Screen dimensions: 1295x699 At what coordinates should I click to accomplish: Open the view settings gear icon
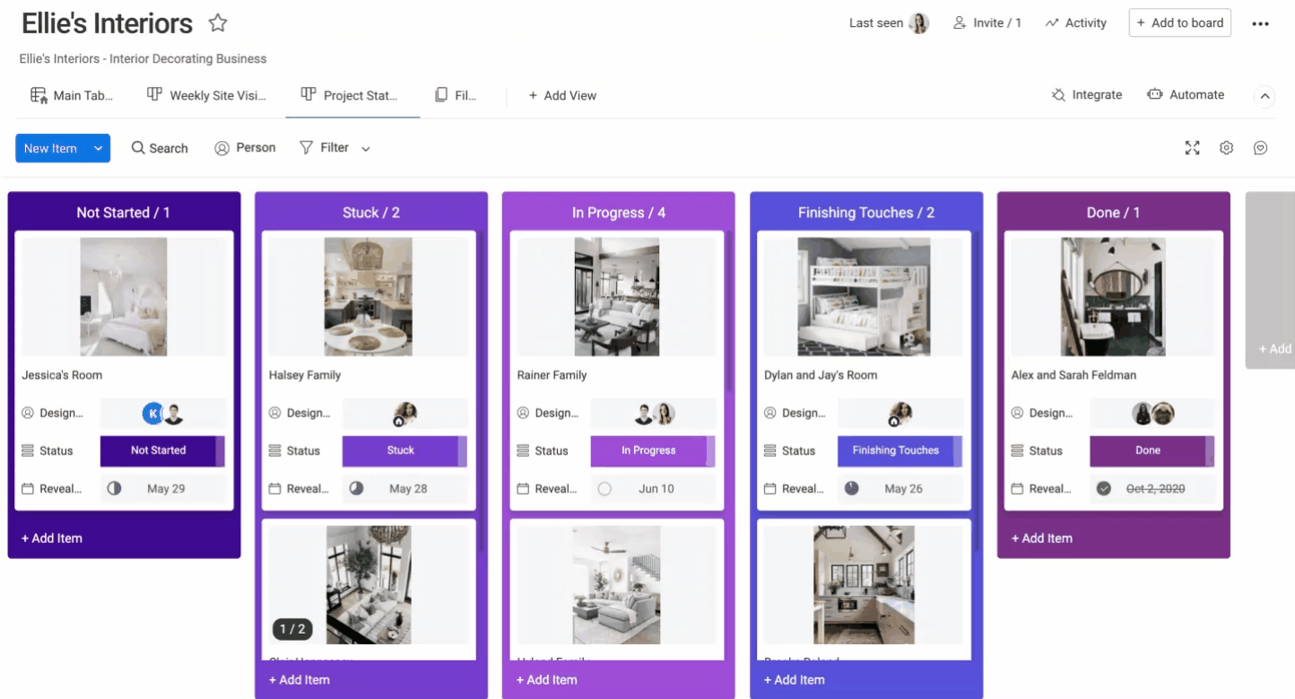tap(1226, 148)
